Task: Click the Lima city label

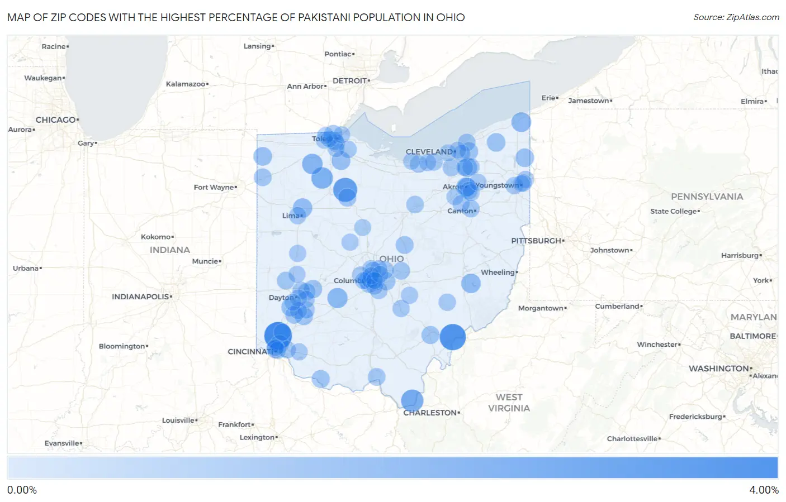Action: pos(291,216)
